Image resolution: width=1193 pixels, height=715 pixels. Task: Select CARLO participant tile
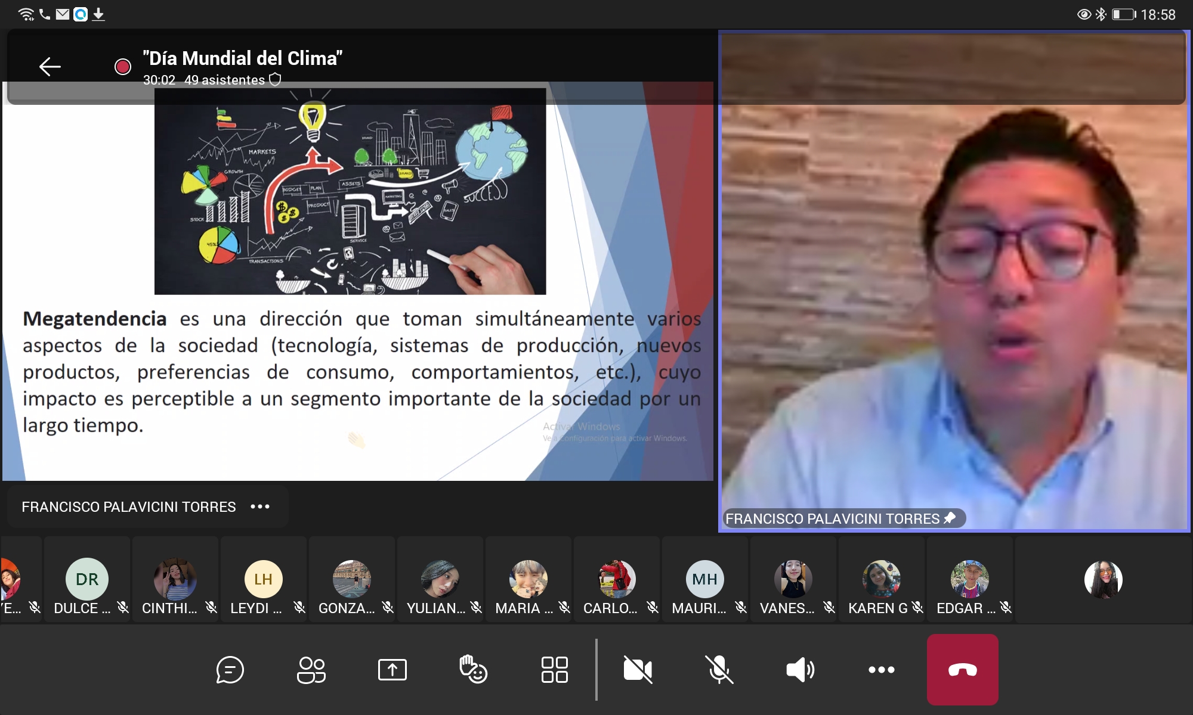pos(617,579)
